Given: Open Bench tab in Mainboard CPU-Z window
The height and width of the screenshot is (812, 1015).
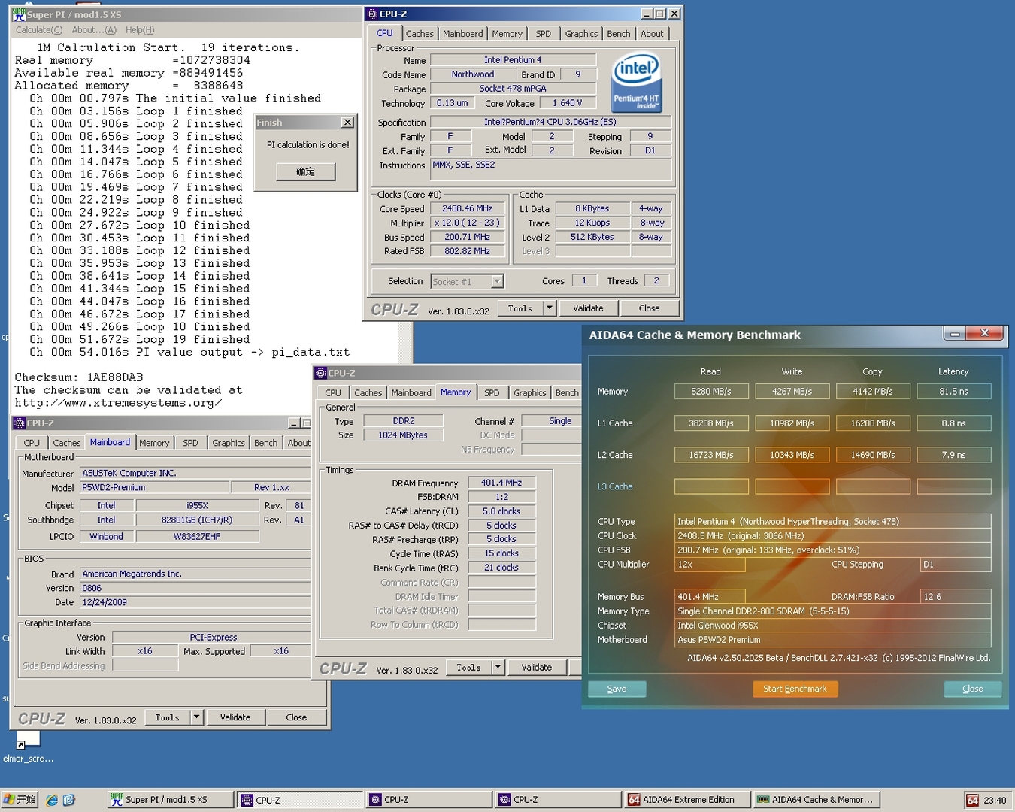Looking at the screenshot, I should tap(265, 444).
